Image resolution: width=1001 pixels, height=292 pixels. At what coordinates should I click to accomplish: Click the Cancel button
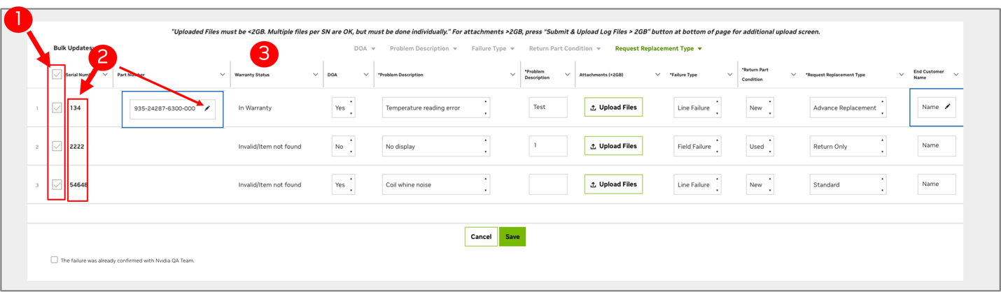[481, 237]
